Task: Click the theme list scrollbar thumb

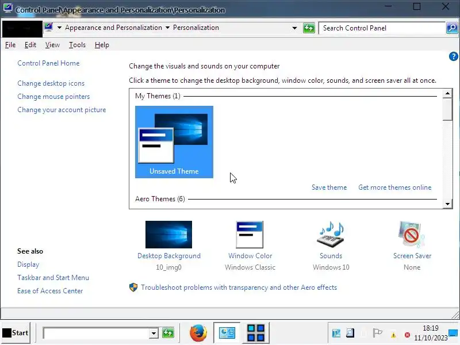Action: [447, 109]
